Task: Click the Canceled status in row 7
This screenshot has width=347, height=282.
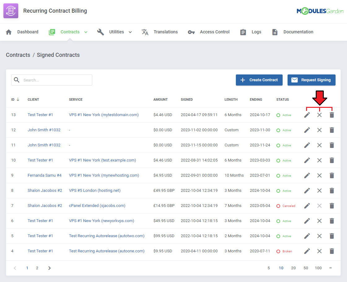Action: [x=286, y=206]
